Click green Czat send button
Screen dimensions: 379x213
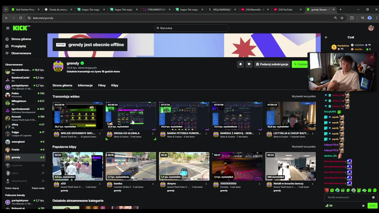372,206
